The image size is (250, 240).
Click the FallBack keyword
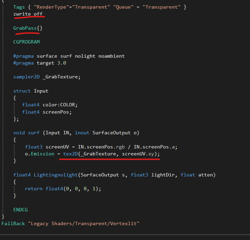(x=13, y=223)
